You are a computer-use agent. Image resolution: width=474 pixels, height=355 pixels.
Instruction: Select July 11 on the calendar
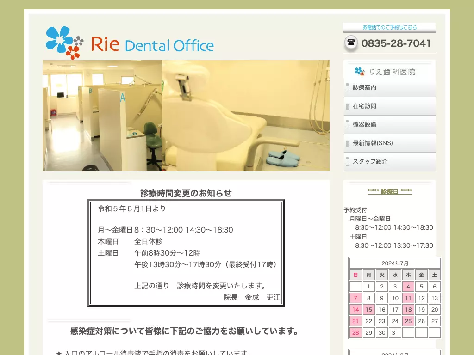(408, 298)
